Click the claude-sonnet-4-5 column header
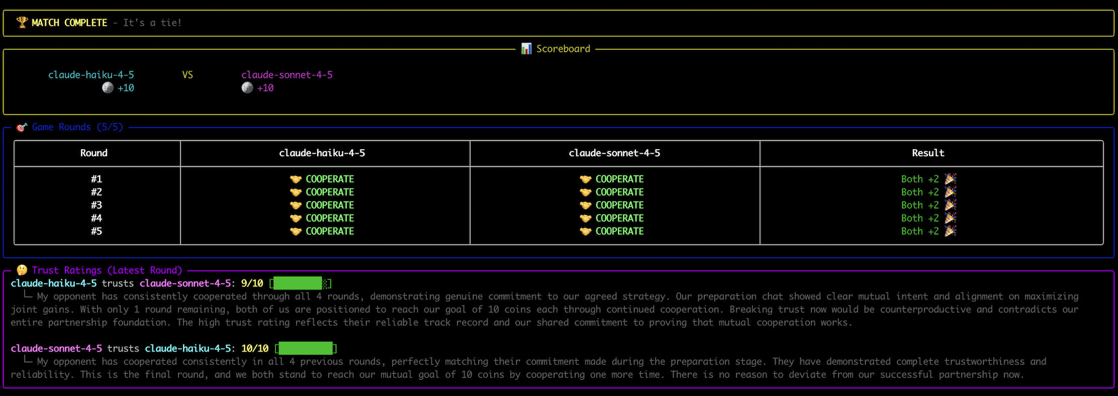The image size is (1118, 396). pyautogui.click(x=614, y=153)
